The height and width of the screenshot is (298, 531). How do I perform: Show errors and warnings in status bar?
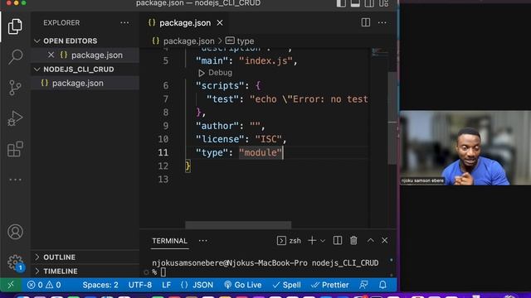pos(44,285)
